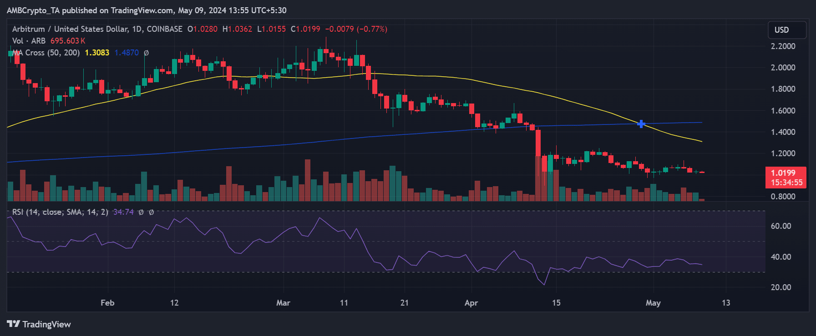Click the 1.4000 price axis label
816x336 pixels.
tap(783, 132)
